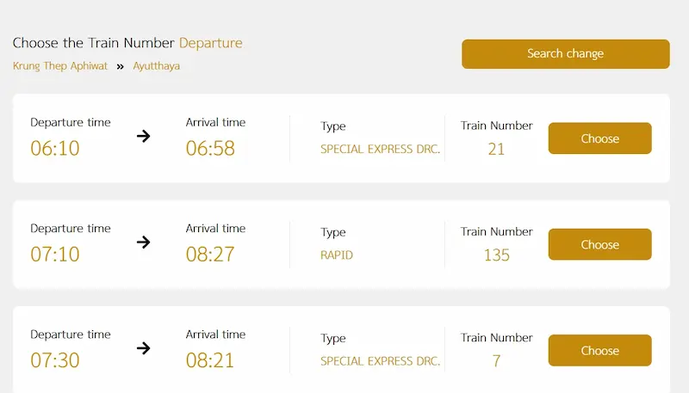Click the 06:10 departure time
This screenshot has height=393, width=689.
(x=55, y=149)
